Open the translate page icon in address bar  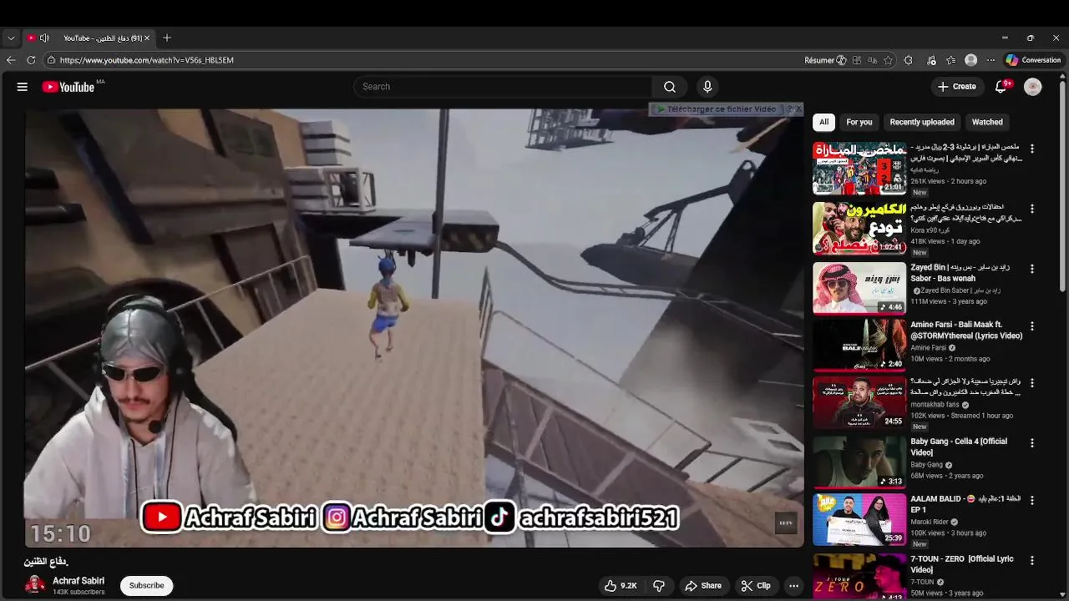click(872, 60)
